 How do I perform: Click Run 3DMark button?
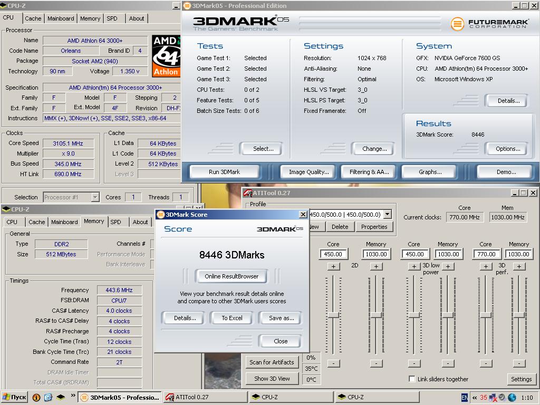click(x=224, y=172)
